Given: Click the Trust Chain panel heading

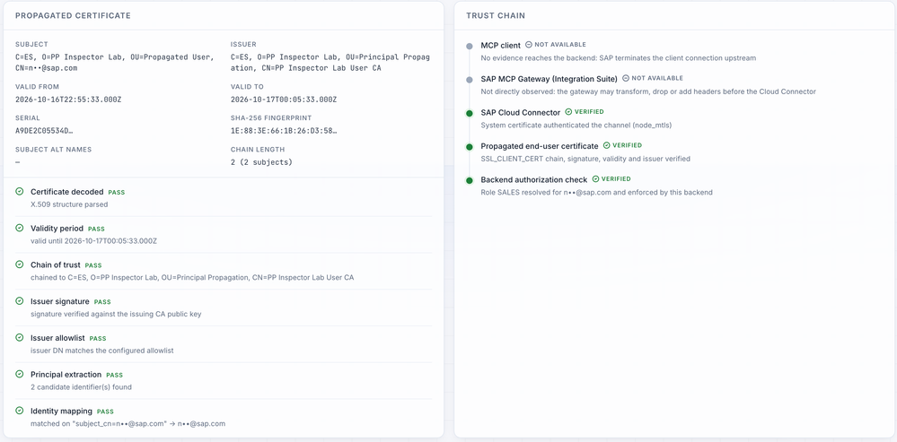Looking at the screenshot, I should [x=496, y=15].
